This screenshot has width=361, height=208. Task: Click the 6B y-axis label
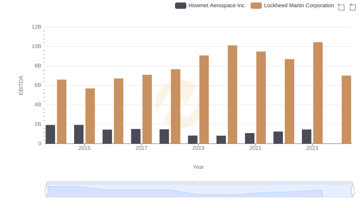pyautogui.click(x=38, y=85)
